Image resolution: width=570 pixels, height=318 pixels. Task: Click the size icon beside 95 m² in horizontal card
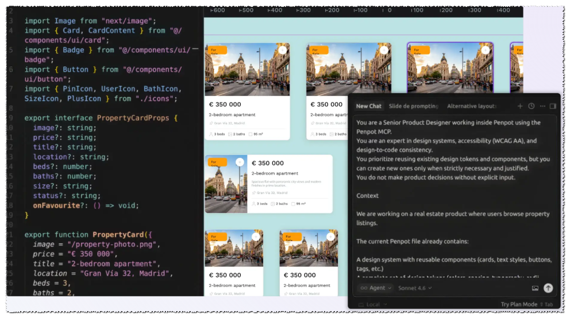point(293,204)
